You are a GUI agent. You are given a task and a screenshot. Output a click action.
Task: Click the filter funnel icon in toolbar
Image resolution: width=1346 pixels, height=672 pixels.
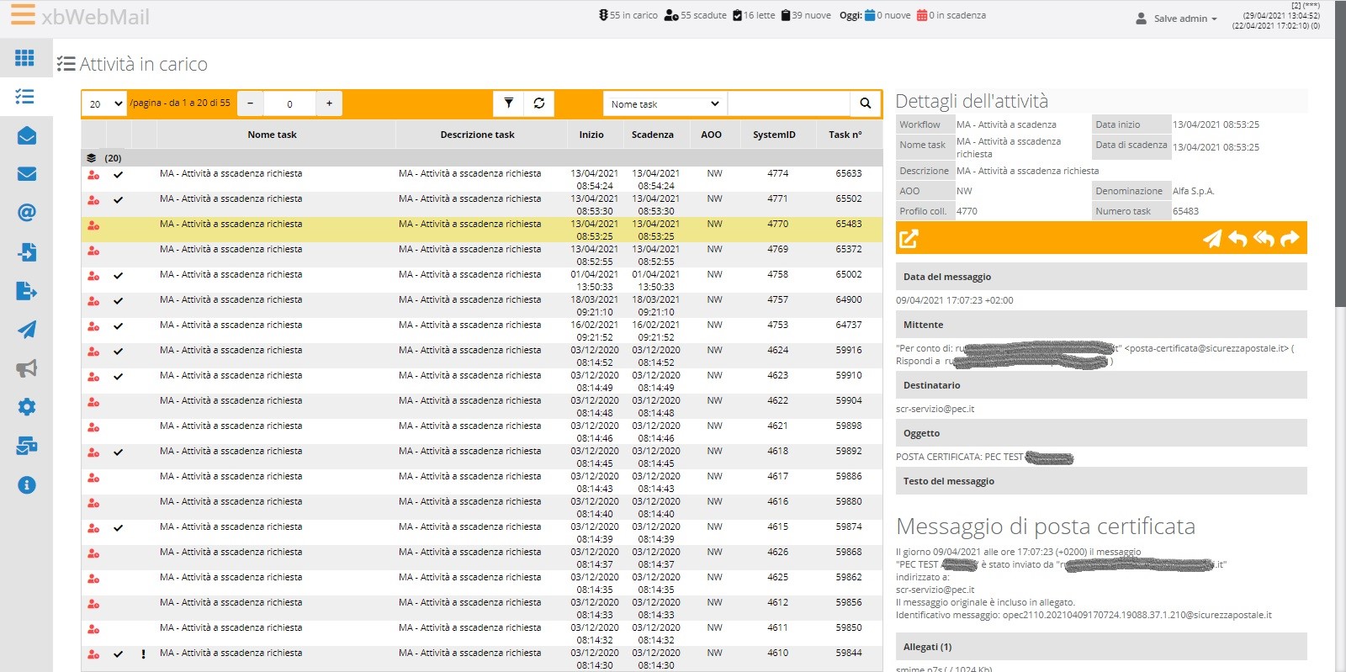(x=508, y=103)
